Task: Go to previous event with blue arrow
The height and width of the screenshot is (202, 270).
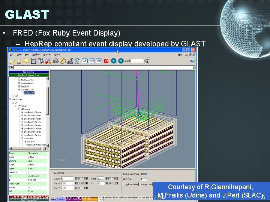Action: (x=114, y=61)
